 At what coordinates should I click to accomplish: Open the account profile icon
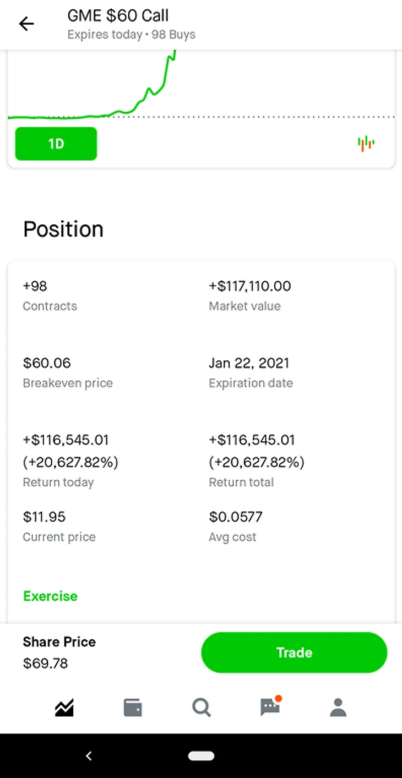(338, 708)
